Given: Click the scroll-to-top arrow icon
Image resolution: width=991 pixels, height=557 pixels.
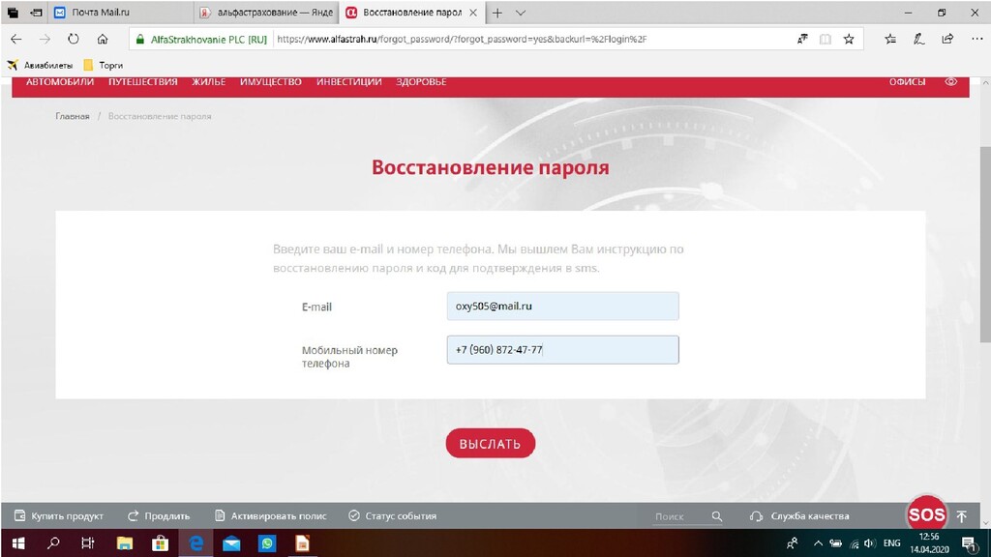Looking at the screenshot, I should 962,516.
